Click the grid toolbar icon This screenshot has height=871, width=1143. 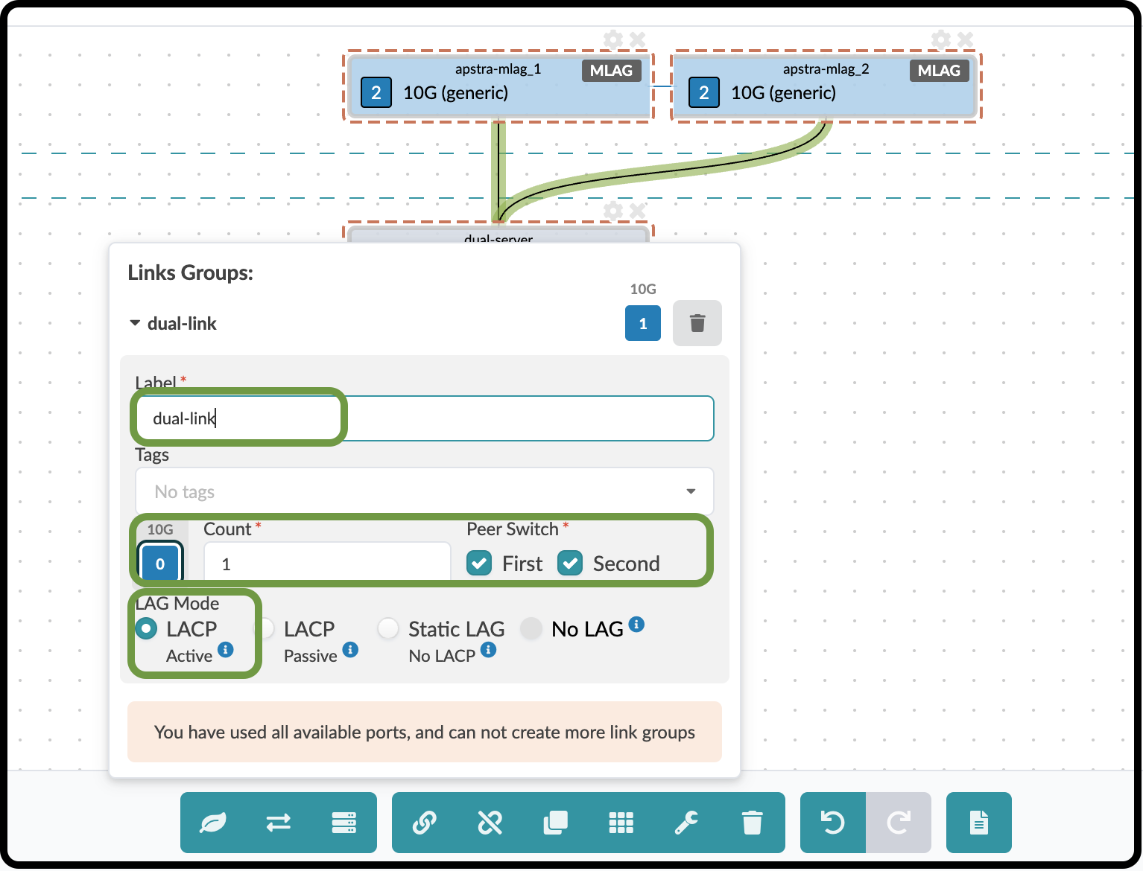(621, 823)
